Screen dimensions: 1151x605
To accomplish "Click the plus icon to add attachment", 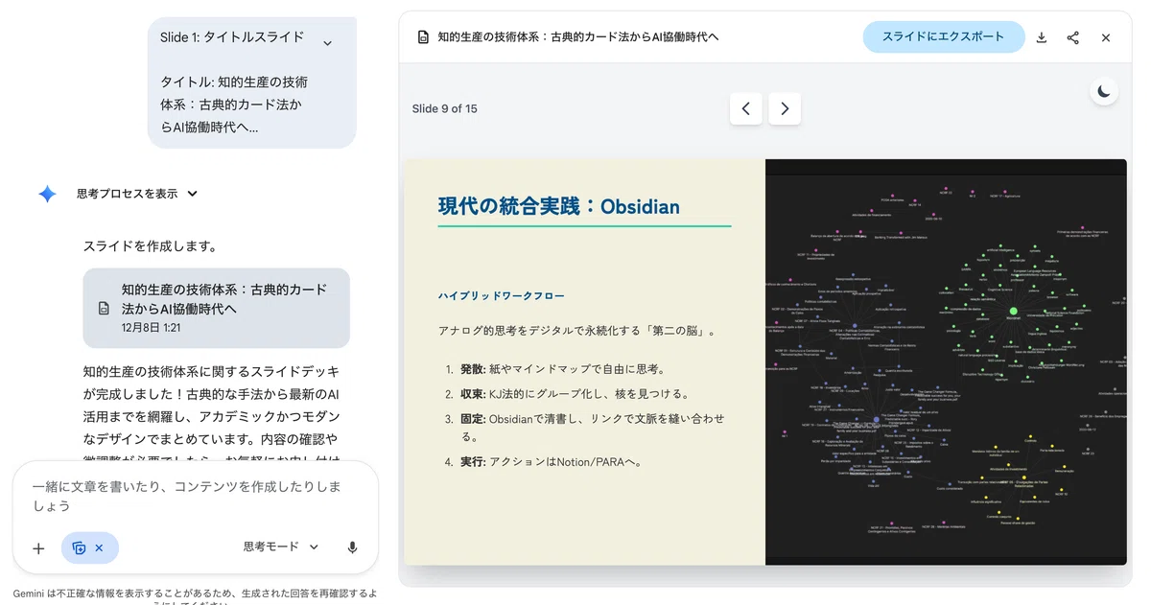I will coord(38,548).
